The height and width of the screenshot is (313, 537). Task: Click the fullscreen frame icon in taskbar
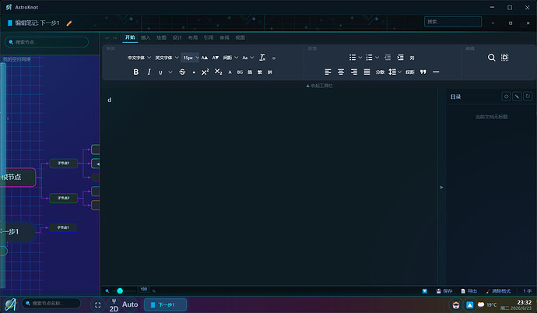(97, 304)
